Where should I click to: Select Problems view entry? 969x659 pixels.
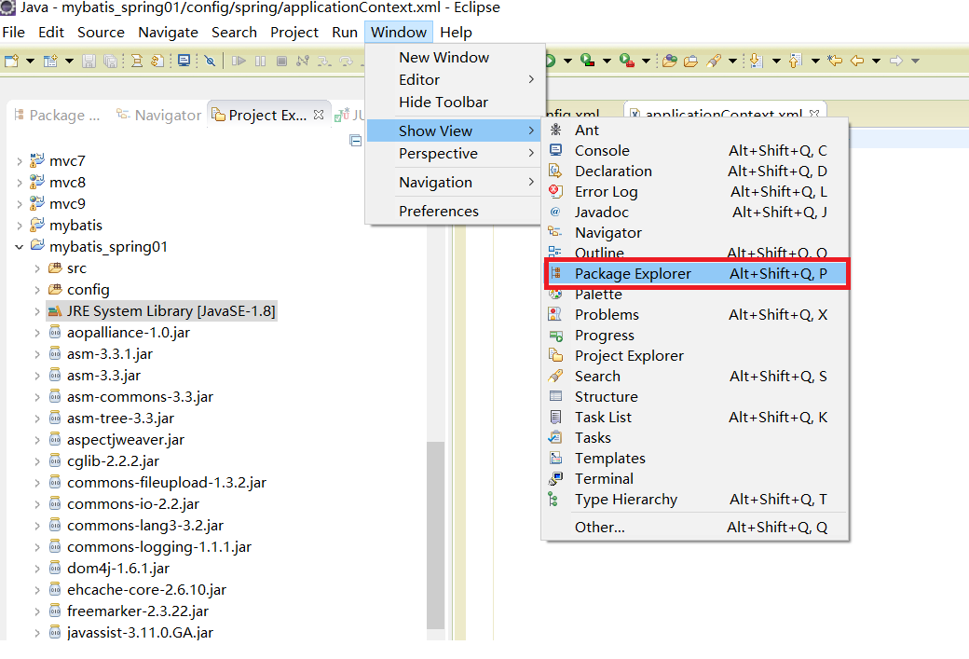tap(695, 315)
